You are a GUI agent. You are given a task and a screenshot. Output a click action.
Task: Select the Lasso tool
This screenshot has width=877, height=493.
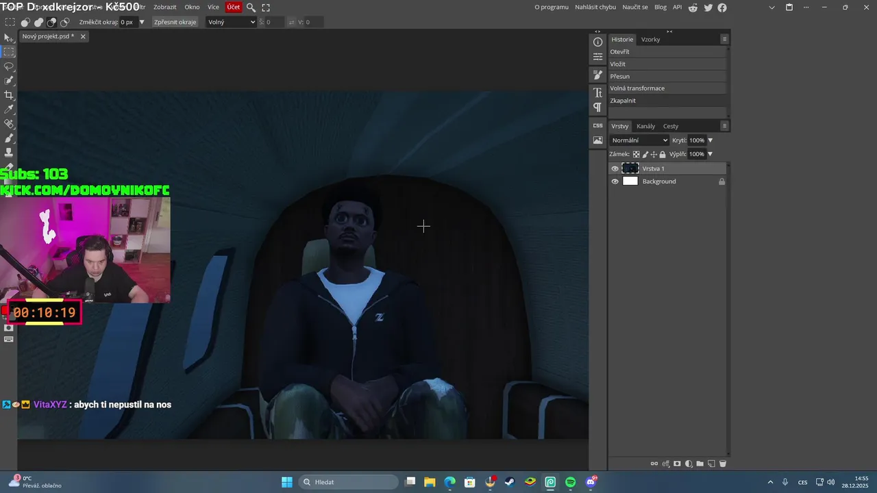tap(9, 66)
